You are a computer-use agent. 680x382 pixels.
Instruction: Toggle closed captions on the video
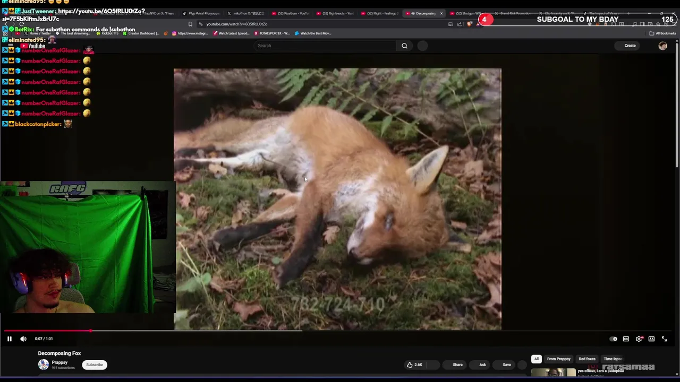(x=626, y=339)
